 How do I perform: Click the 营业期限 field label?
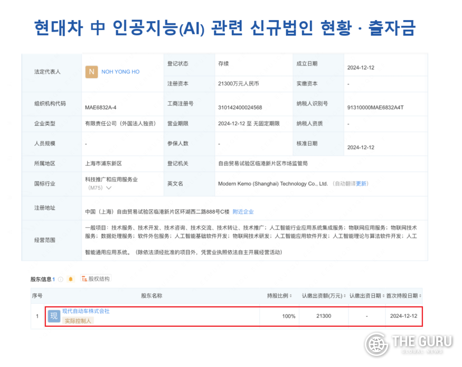tap(177, 124)
